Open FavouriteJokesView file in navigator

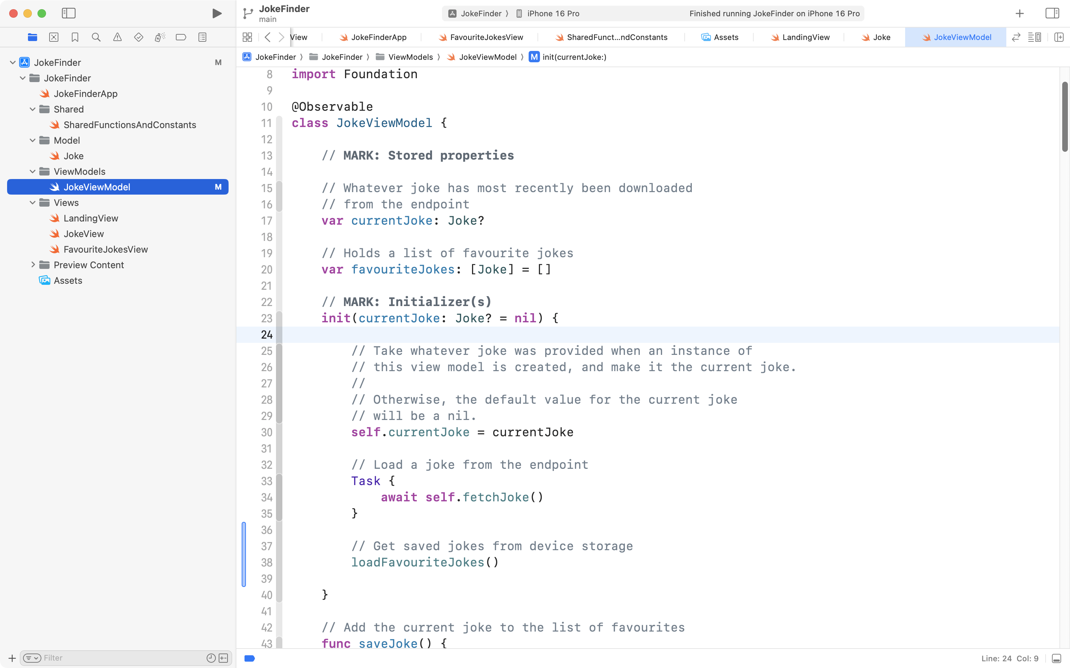[x=105, y=249]
